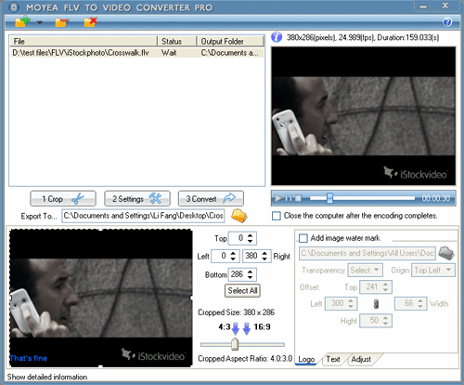Click the video info icon
The image size is (464, 385).
(277, 37)
